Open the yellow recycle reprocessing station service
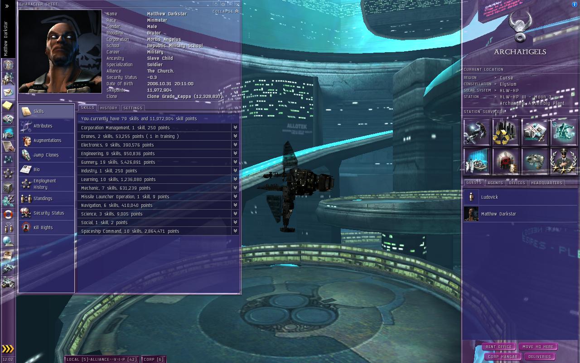Image resolution: width=580 pixels, height=363 pixels. coord(506,132)
